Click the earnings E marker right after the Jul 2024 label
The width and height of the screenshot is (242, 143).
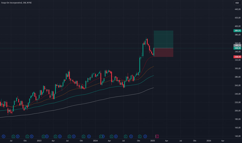pyautogui.click(x=125, y=136)
